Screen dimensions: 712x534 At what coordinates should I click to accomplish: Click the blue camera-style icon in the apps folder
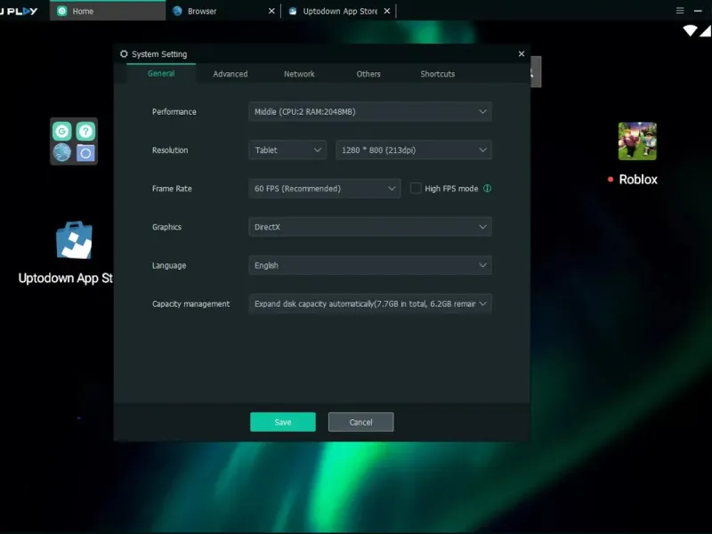pos(85,153)
